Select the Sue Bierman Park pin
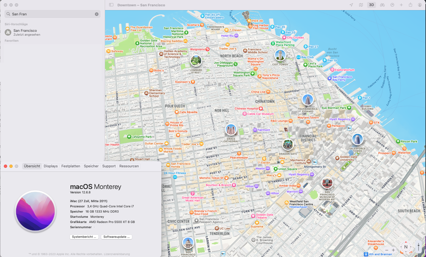The image size is (426, 257). pyautogui.click(x=349, y=108)
